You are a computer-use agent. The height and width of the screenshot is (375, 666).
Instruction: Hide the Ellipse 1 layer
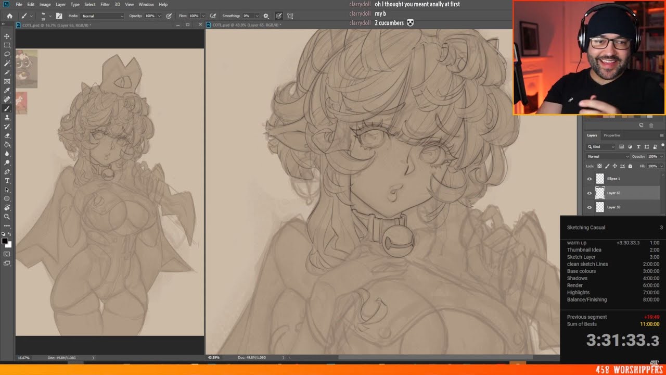pos(590,179)
